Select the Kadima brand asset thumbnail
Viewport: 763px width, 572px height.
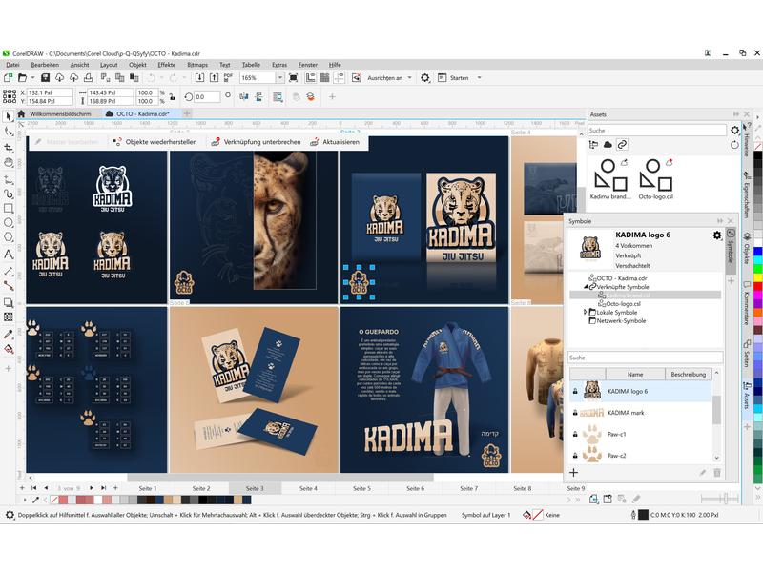pos(610,178)
